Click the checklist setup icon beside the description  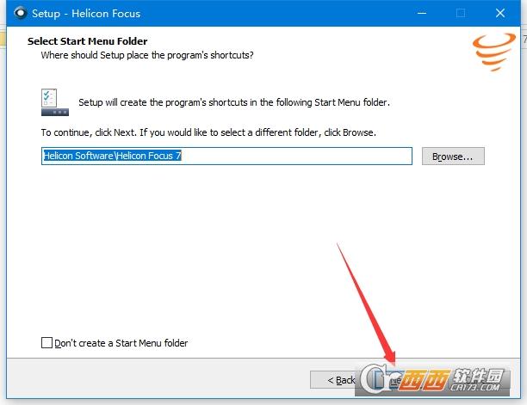coord(53,101)
